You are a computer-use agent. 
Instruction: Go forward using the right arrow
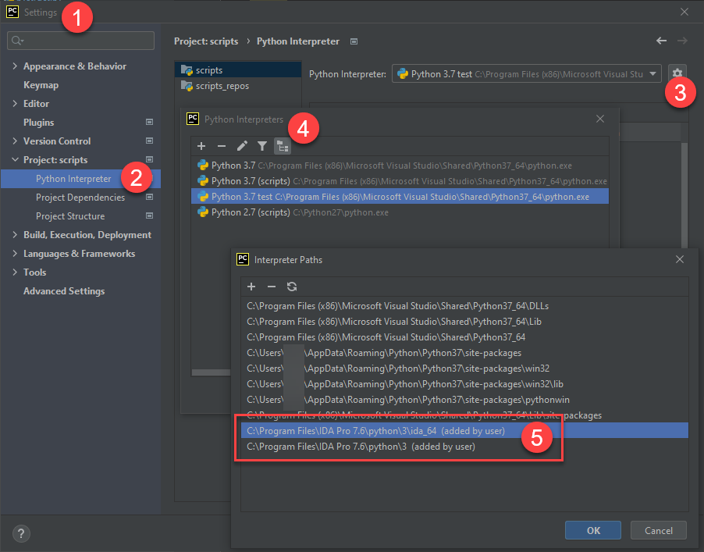(682, 41)
